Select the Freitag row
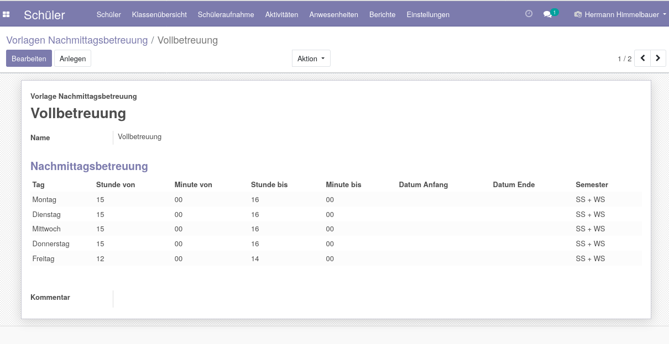The width and height of the screenshot is (669, 344). click(336, 258)
